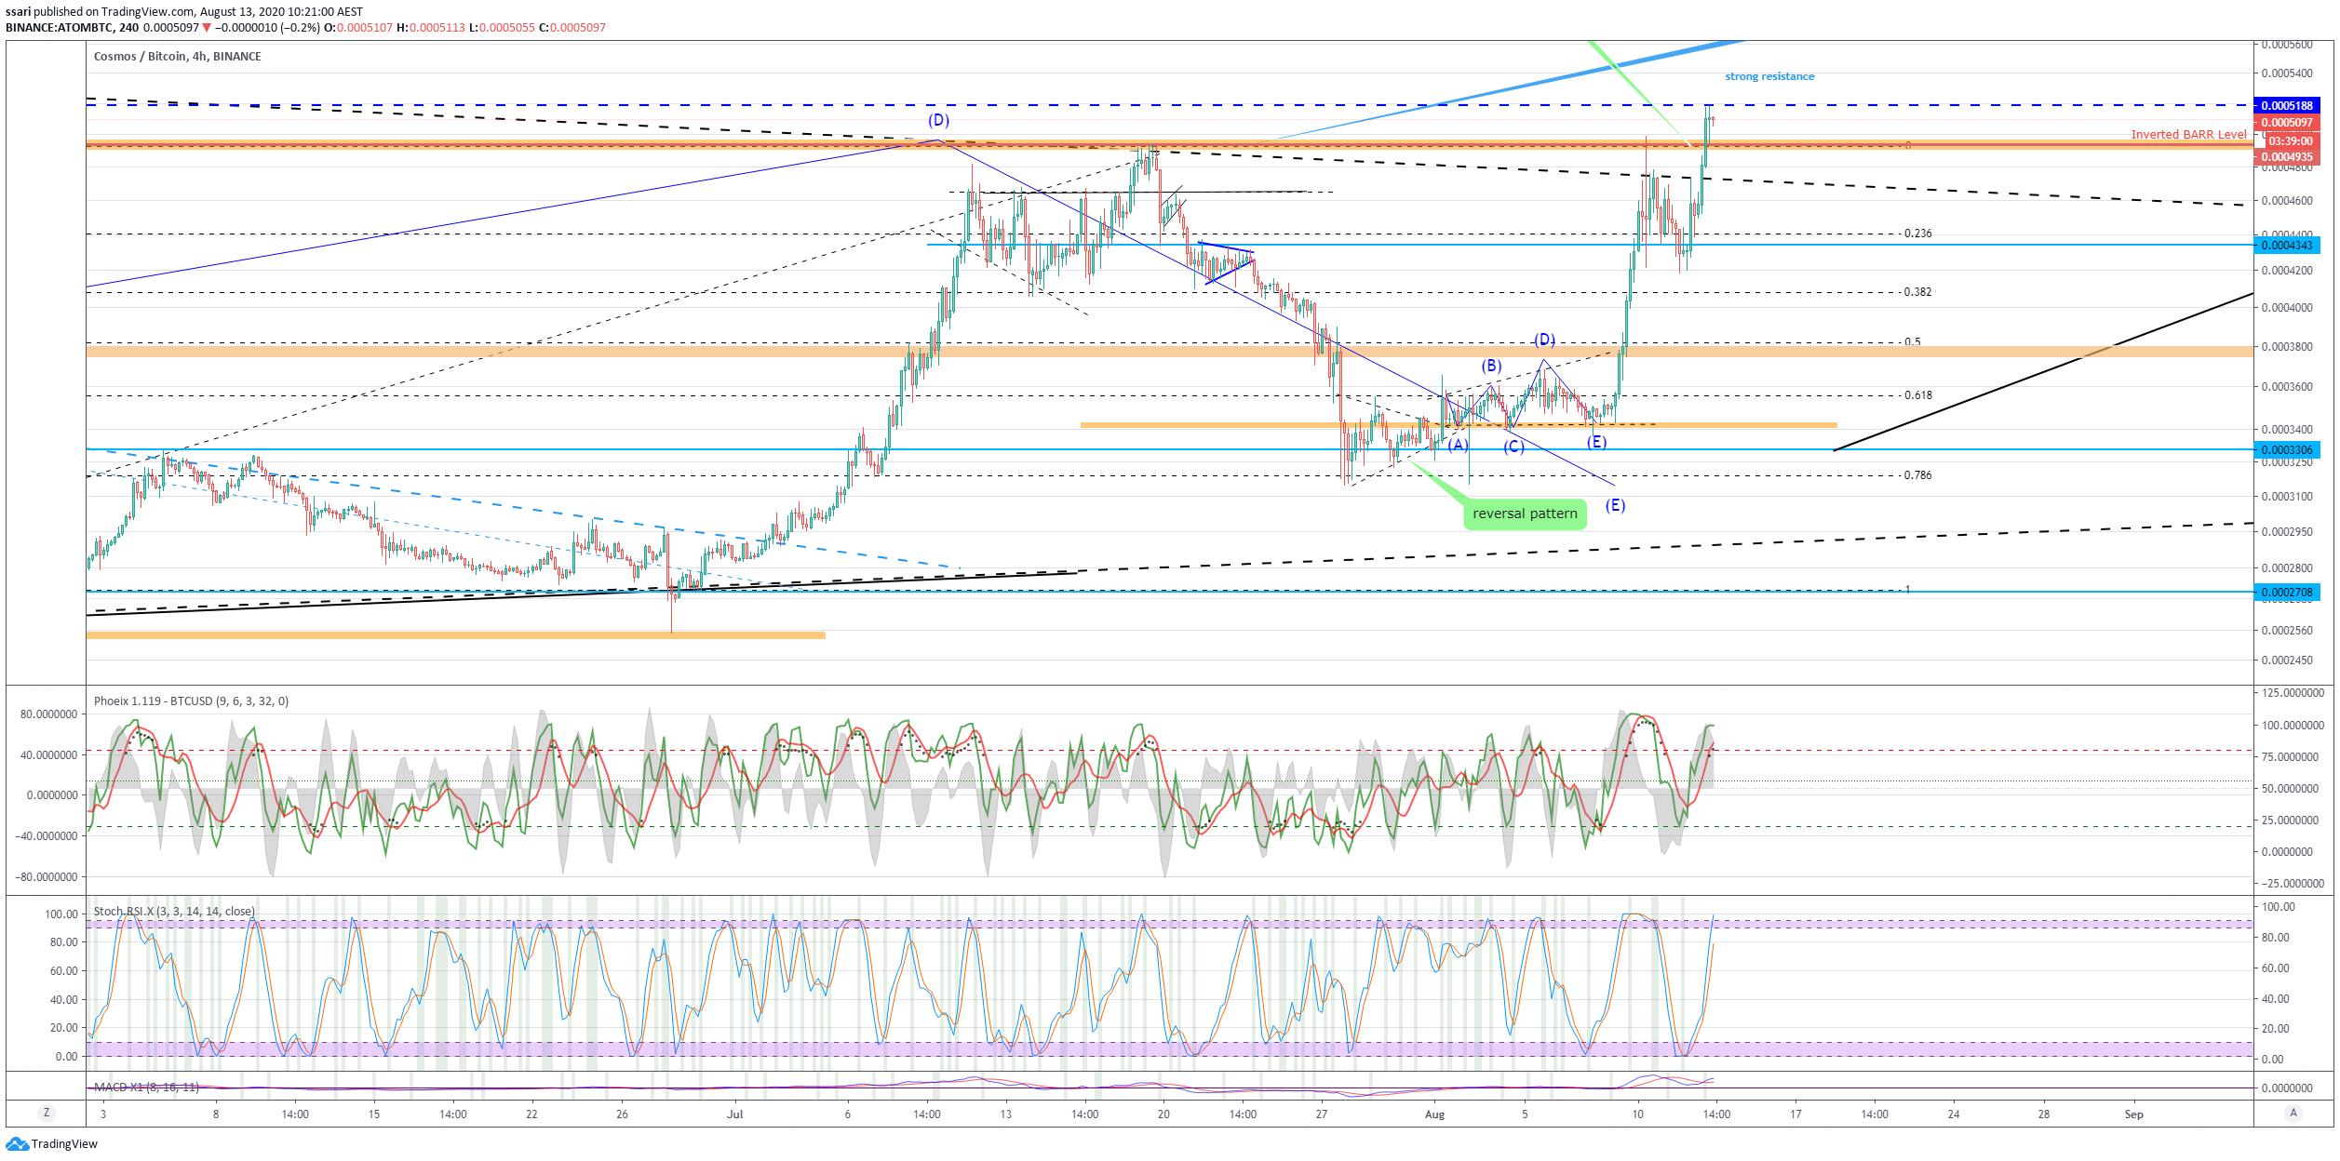Screen dimensions: 2340x1161
Task: Click the Z timezone button
Action: (x=47, y=1114)
